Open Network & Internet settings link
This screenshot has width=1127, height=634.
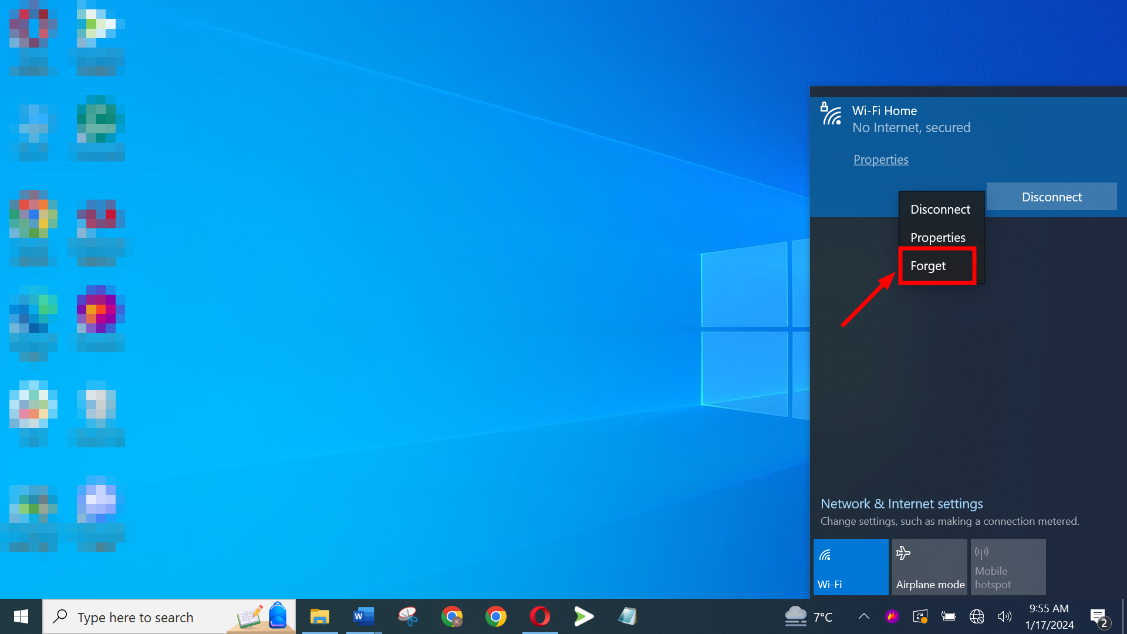pos(901,504)
